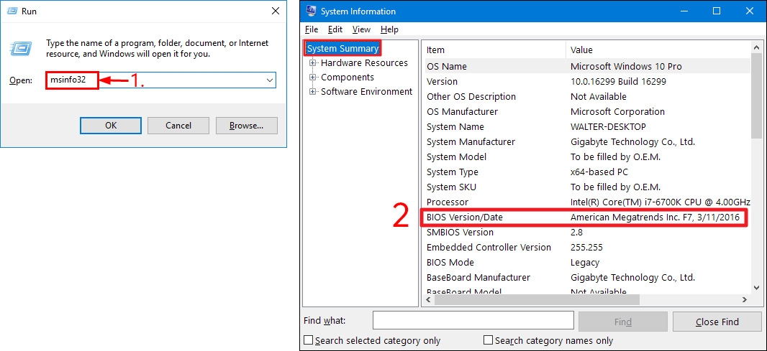The width and height of the screenshot is (767, 351).
Task: Select the System SKU row
Action: click(x=586, y=187)
